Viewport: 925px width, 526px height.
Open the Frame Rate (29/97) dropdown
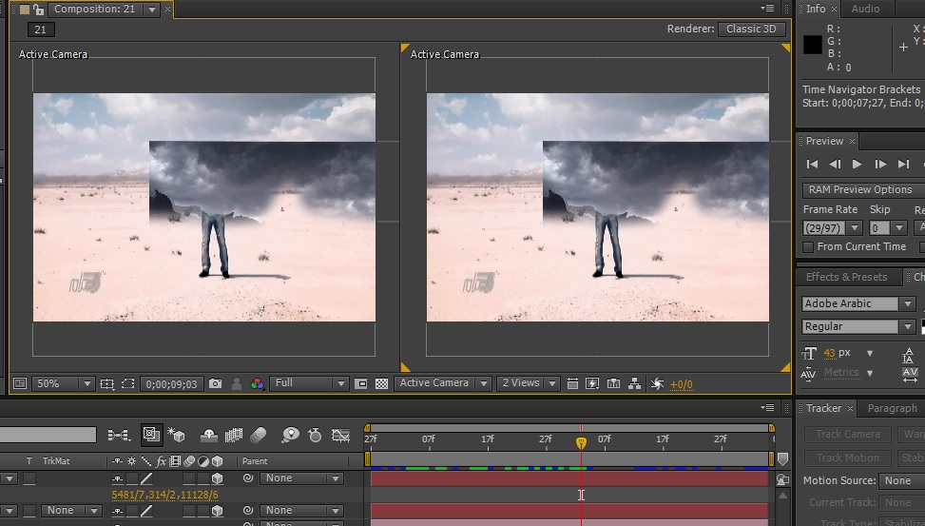(833, 228)
